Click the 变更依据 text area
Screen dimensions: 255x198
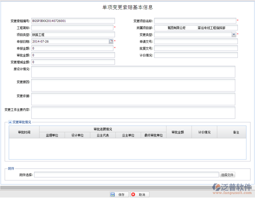point(133,99)
